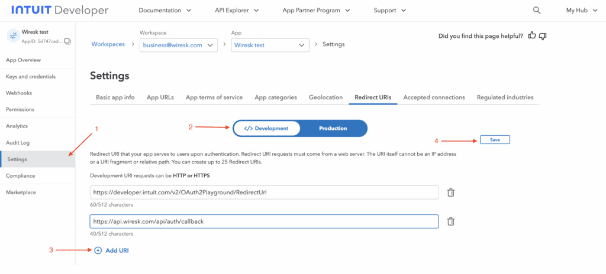
Task: Switch to Production environment
Action: (x=333, y=128)
